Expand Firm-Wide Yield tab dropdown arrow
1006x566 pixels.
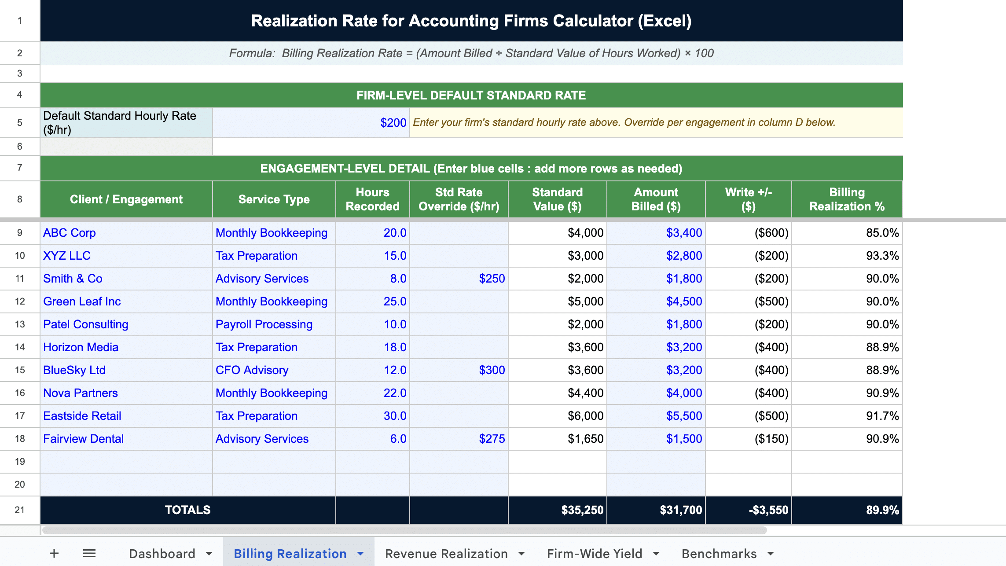pos(656,554)
